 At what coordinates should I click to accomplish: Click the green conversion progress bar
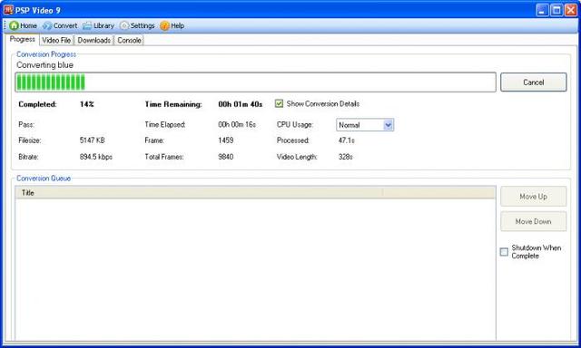coord(255,82)
